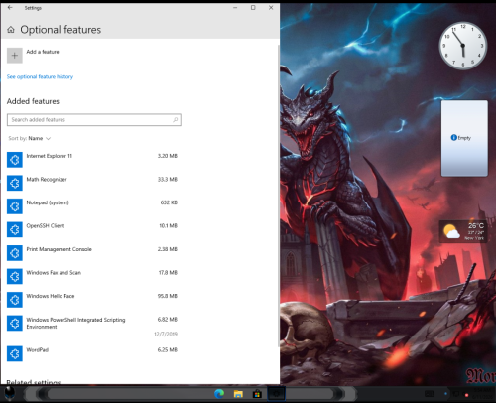496x403 pixels.
Task: Click the weather widget showing 26°C
Action: (x=463, y=231)
